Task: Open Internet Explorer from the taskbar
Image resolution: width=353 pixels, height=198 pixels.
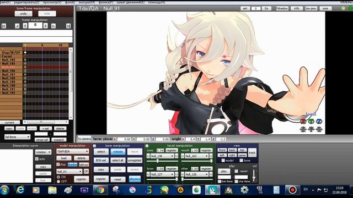Action: pos(20,190)
